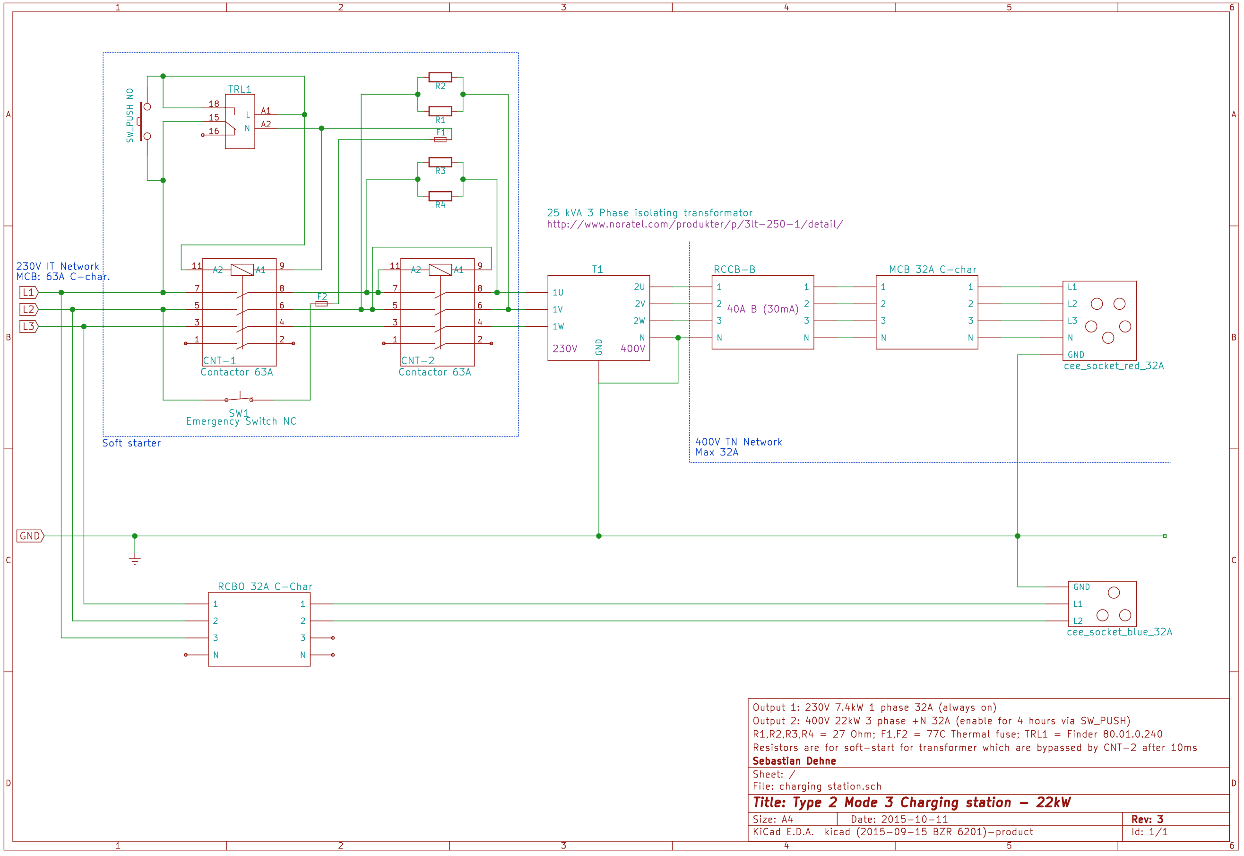Click the L3 input port label
This screenshot has height=856, width=1244.
(x=29, y=326)
